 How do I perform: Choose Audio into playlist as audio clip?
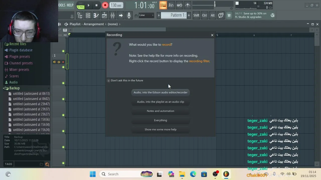pos(160,102)
